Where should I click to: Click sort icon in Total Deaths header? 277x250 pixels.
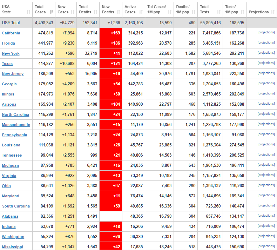(95, 12)
